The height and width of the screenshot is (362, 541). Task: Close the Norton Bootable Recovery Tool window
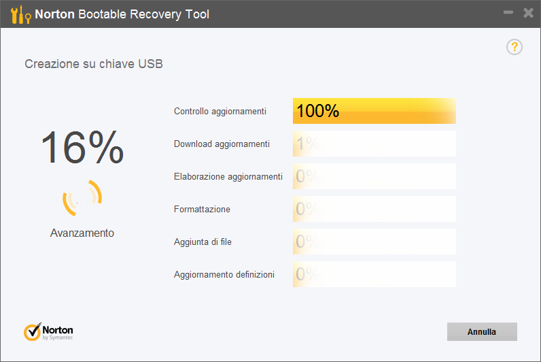point(528,13)
